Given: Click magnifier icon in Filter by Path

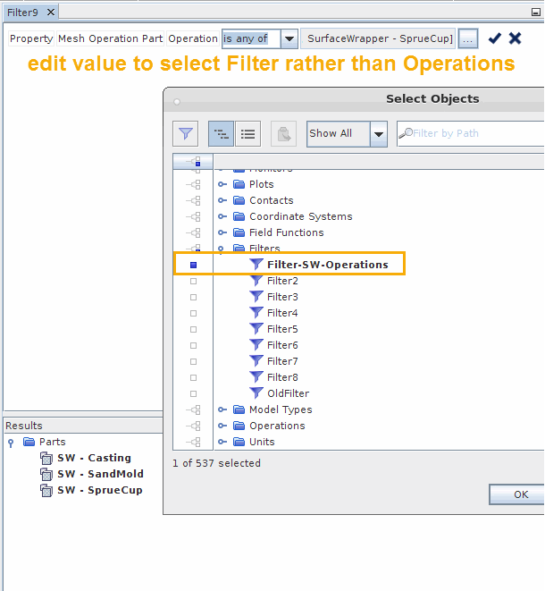Looking at the screenshot, I should click(406, 133).
